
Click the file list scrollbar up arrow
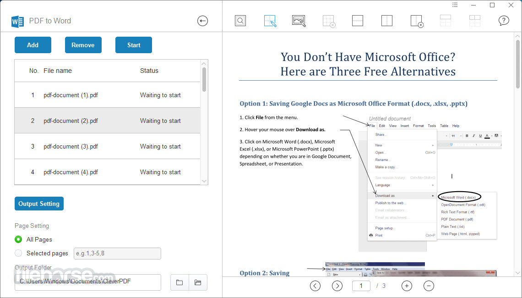[204, 63]
